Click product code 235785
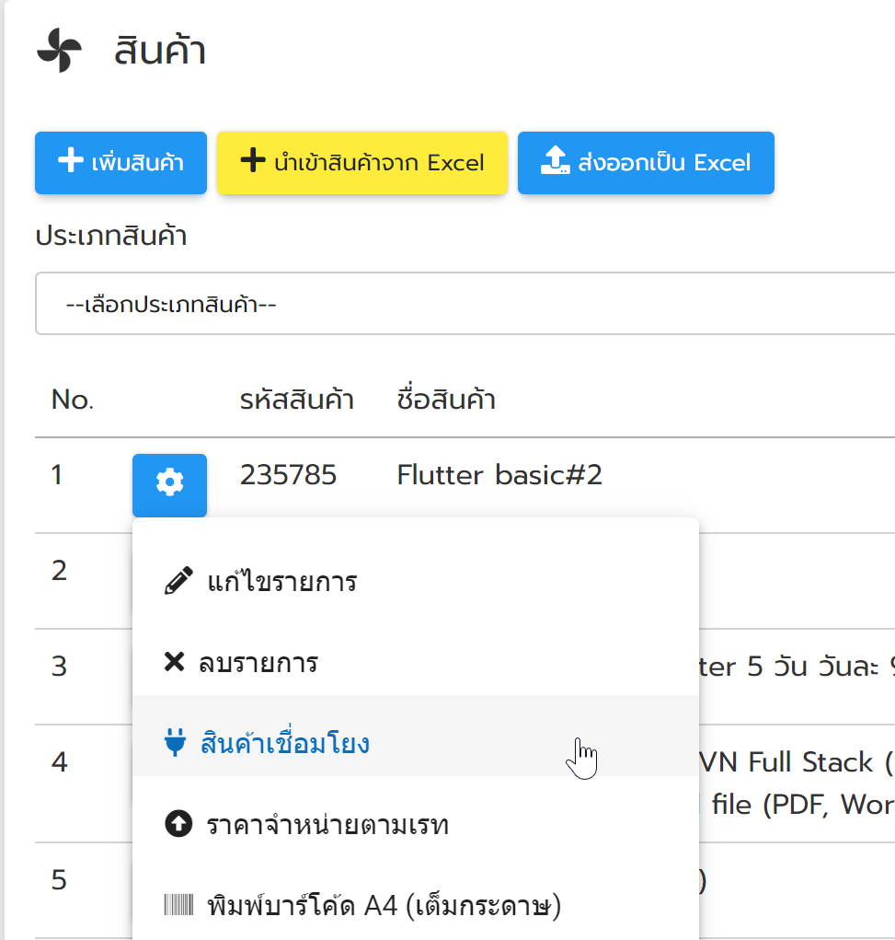This screenshot has width=895, height=940. 288,475
